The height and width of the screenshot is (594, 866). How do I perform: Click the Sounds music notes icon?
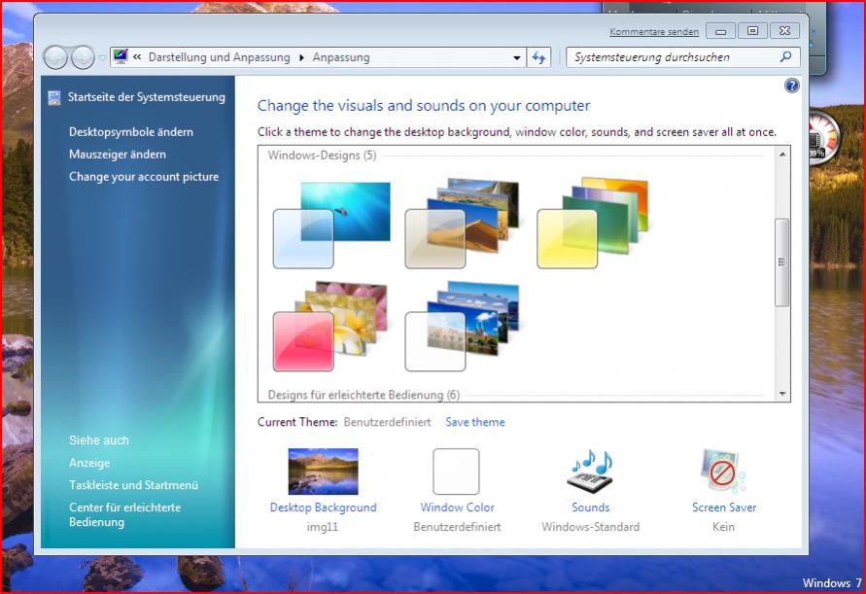[x=590, y=471]
